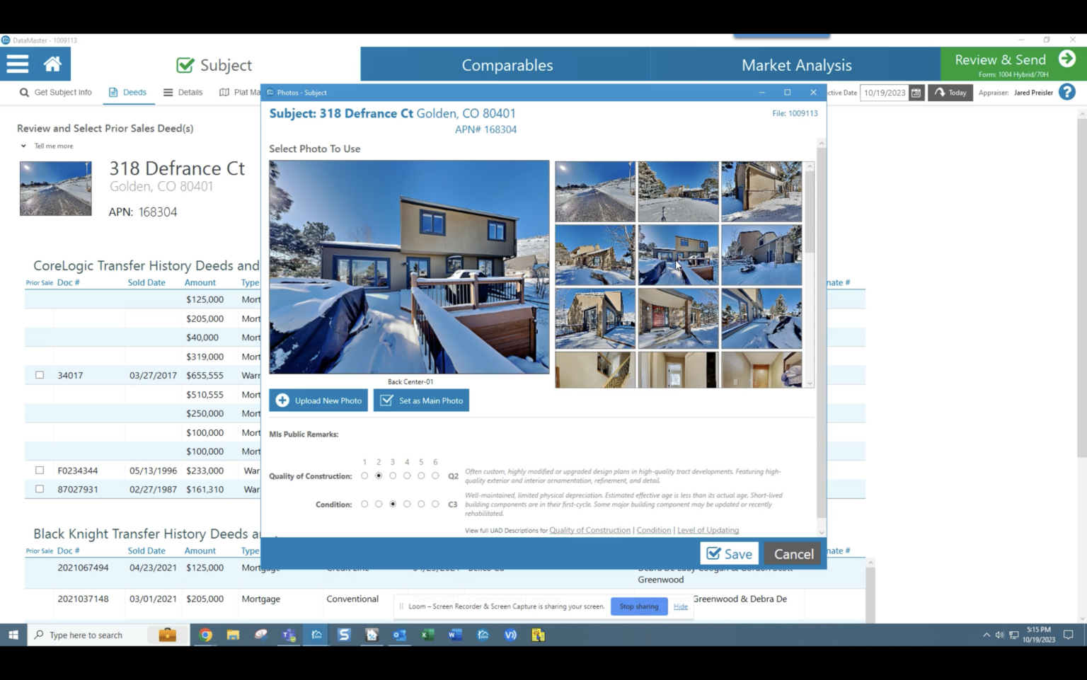The height and width of the screenshot is (680, 1087).
Task: Launch Excel from the taskbar
Action: pyautogui.click(x=427, y=635)
